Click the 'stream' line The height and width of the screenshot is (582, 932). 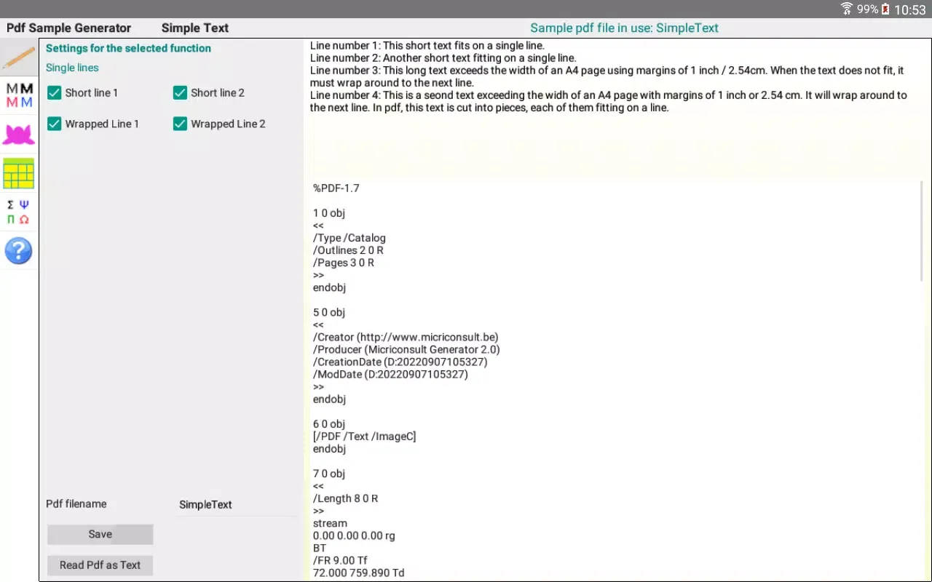point(330,523)
